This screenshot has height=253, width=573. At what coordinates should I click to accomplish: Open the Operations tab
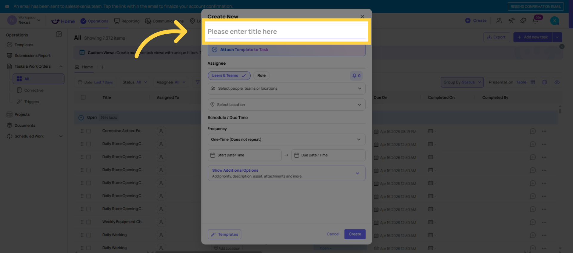[94, 21]
